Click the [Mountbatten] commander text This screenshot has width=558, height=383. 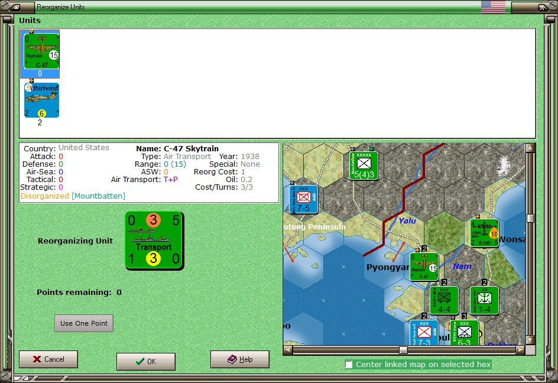pyautogui.click(x=99, y=196)
